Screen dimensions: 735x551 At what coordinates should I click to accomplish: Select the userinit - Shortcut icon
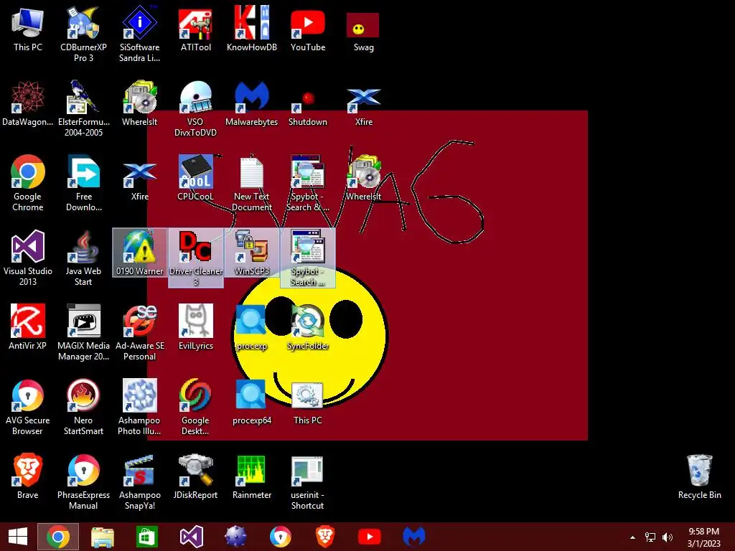(x=307, y=481)
